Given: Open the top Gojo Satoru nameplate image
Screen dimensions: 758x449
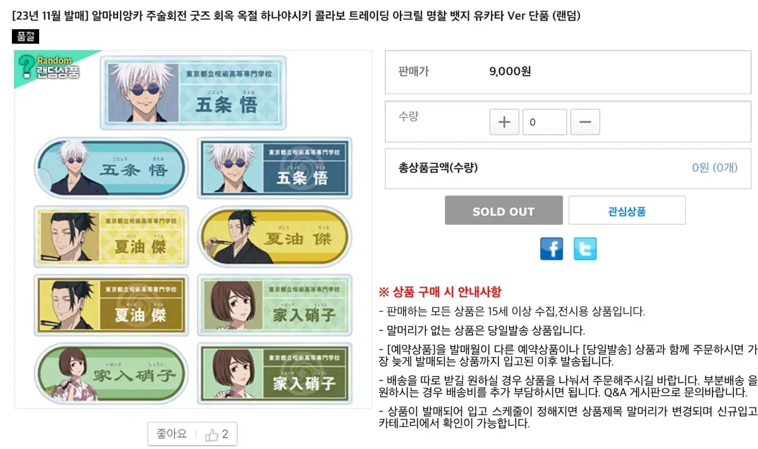Looking at the screenshot, I should 193,92.
